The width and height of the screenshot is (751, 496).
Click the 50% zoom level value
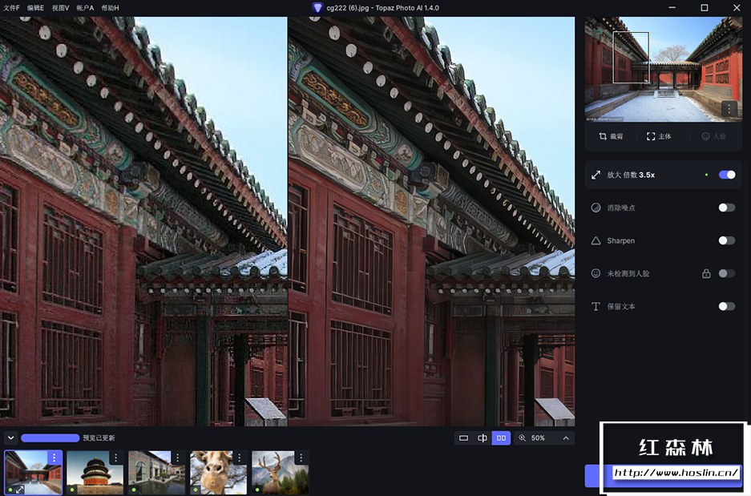click(x=538, y=438)
